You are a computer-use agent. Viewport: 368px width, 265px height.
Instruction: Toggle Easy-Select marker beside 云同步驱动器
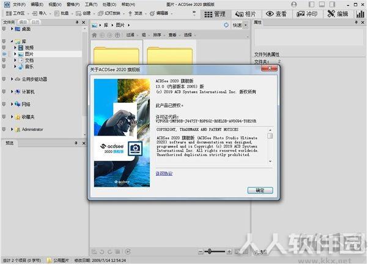[x=4, y=79]
